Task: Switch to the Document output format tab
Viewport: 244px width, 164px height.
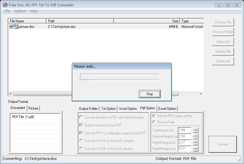Action: point(18,108)
